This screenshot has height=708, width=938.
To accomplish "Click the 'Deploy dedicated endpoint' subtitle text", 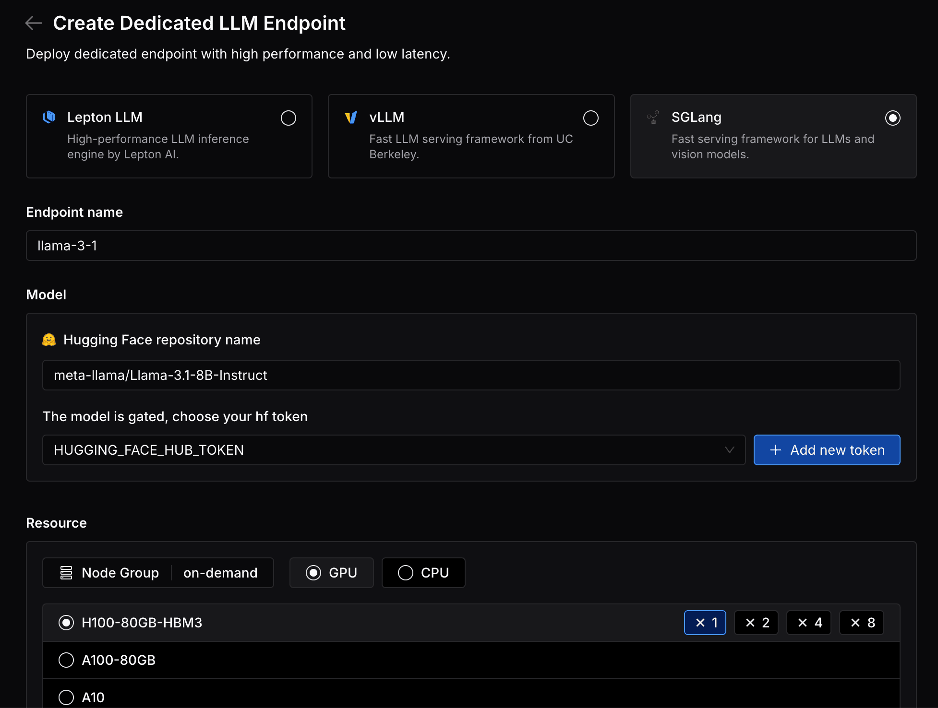I will (238, 54).
